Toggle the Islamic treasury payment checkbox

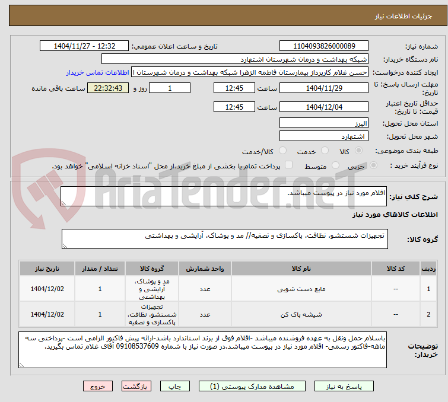(289, 165)
